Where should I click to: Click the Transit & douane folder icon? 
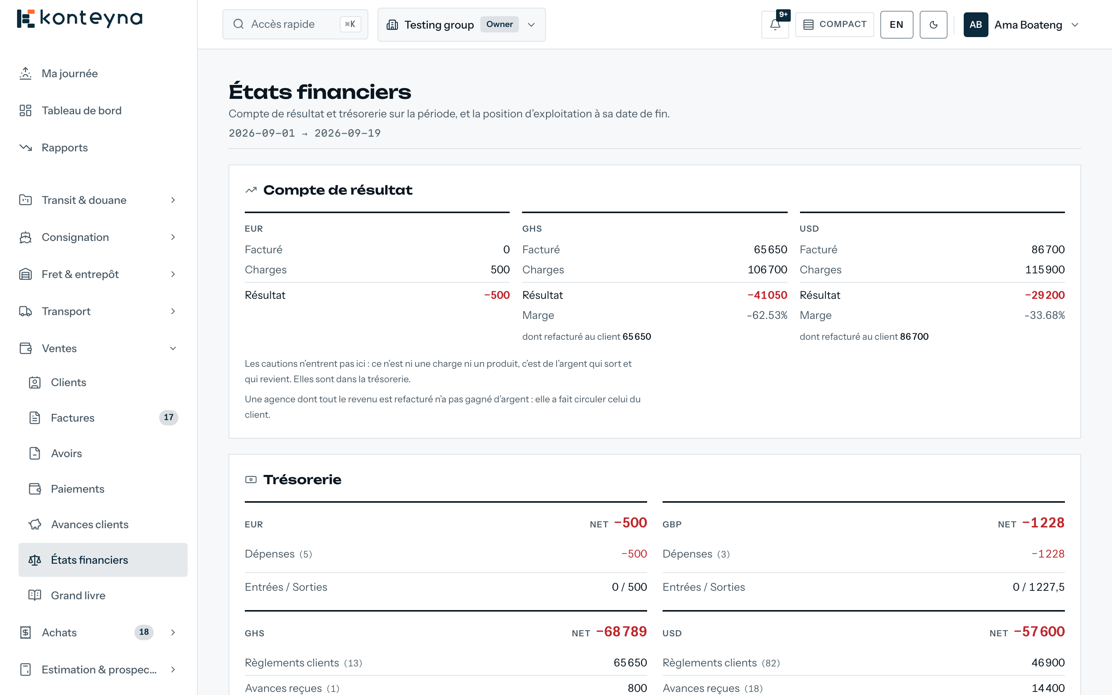[x=26, y=200]
